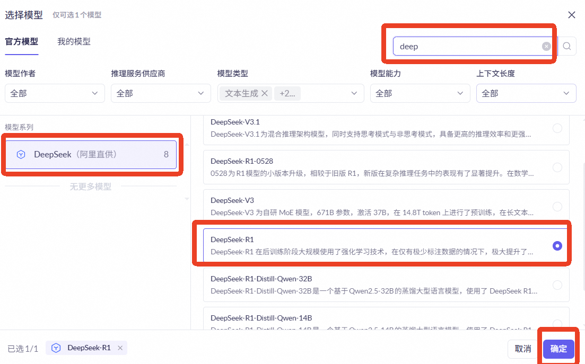Open the 模型作者 dropdown
Viewport: 585px width, 364px height.
point(55,93)
